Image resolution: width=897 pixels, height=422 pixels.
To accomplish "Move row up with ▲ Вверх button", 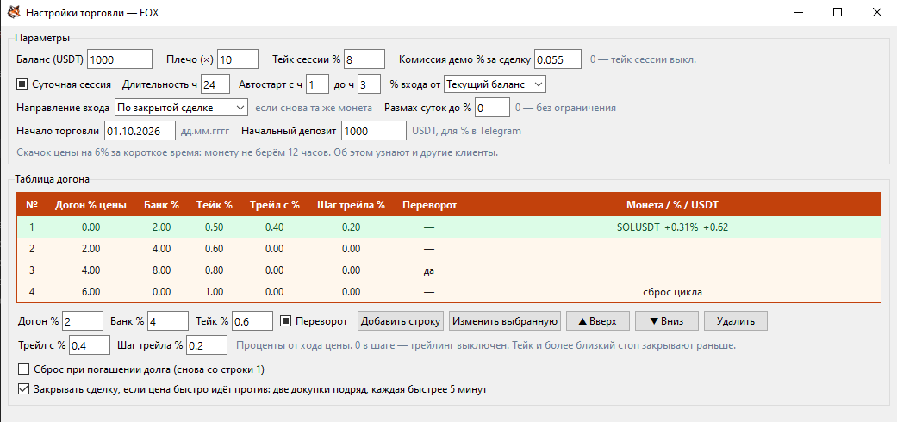I will click(598, 320).
